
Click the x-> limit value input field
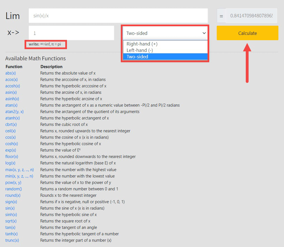click(x=71, y=33)
